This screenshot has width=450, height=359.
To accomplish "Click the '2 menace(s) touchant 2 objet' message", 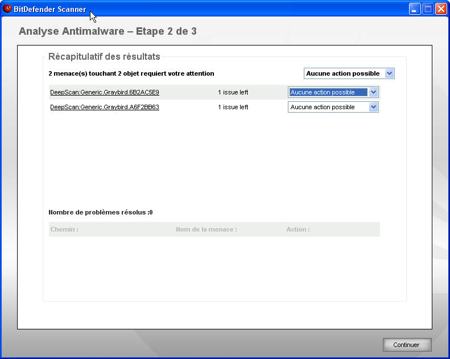I will (x=131, y=73).
